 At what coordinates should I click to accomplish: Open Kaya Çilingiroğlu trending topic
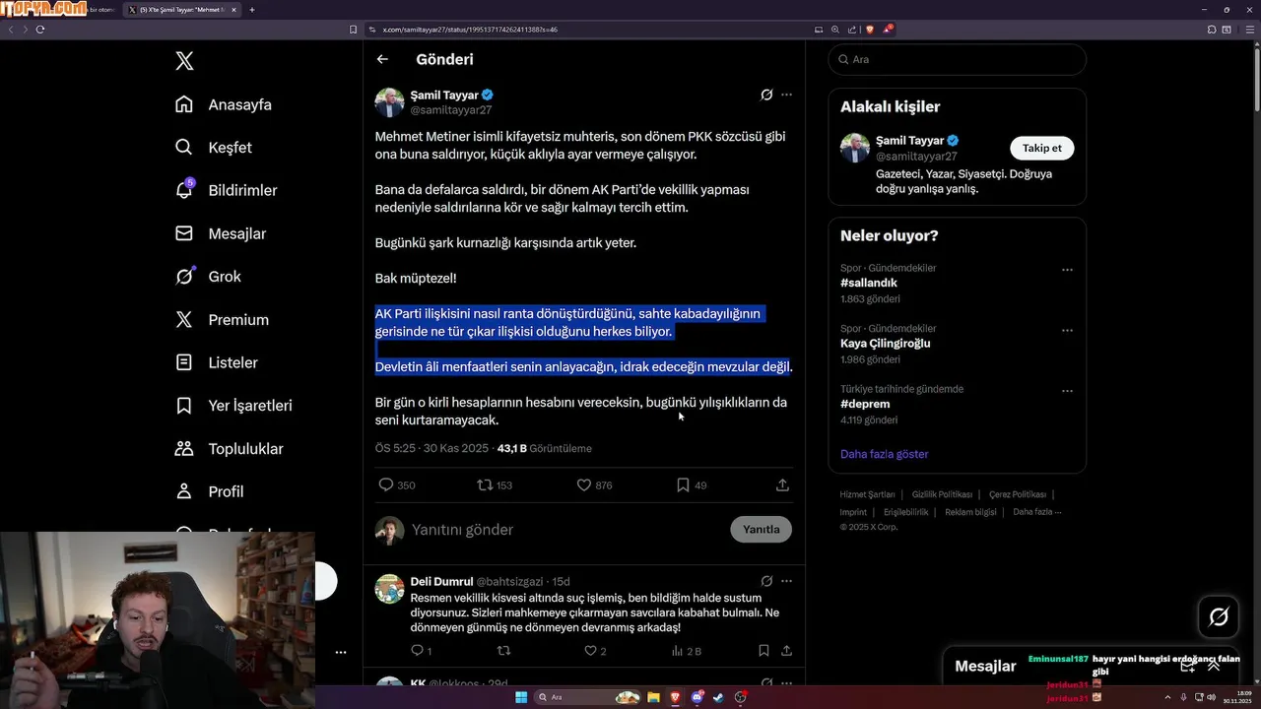886,344
